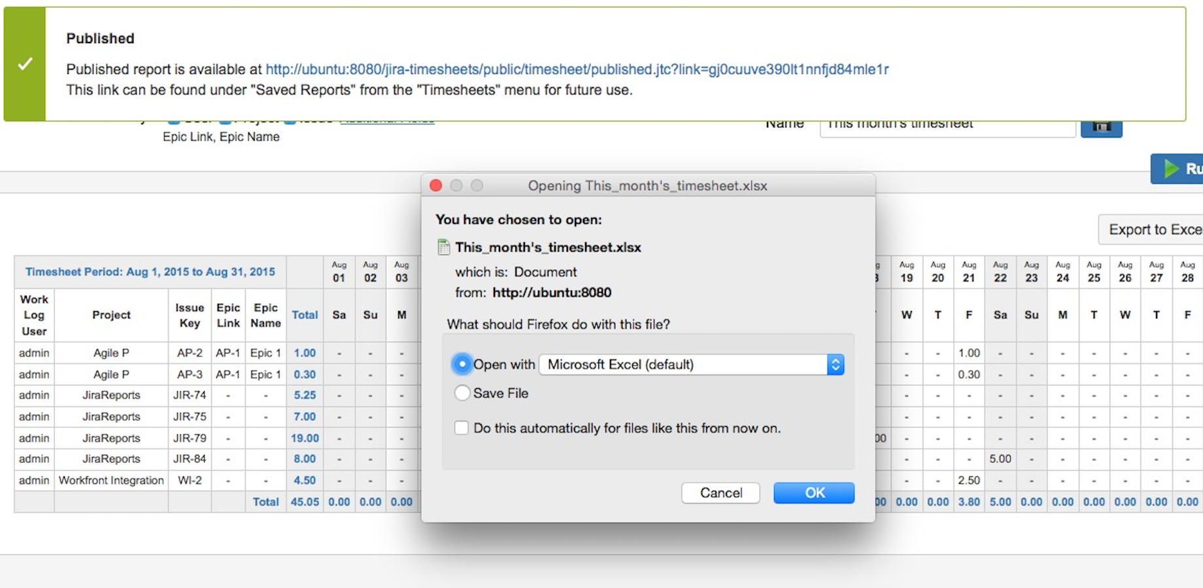This screenshot has width=1203, height=588.
Task: Enable Do this automatically for files checkbox
Action: point(462,428)
